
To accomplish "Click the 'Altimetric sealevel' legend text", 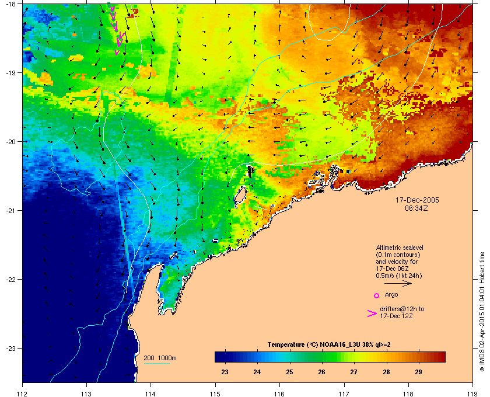I will (400, 248).
